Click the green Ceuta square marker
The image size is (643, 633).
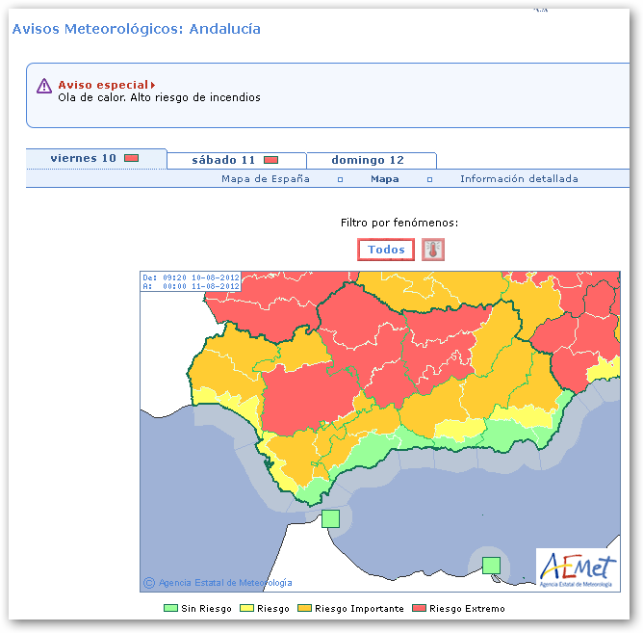click(x=330, y=518)
